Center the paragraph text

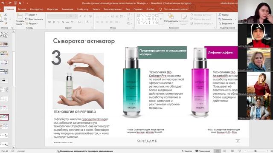pyautogui.click(x=102, y=22)
